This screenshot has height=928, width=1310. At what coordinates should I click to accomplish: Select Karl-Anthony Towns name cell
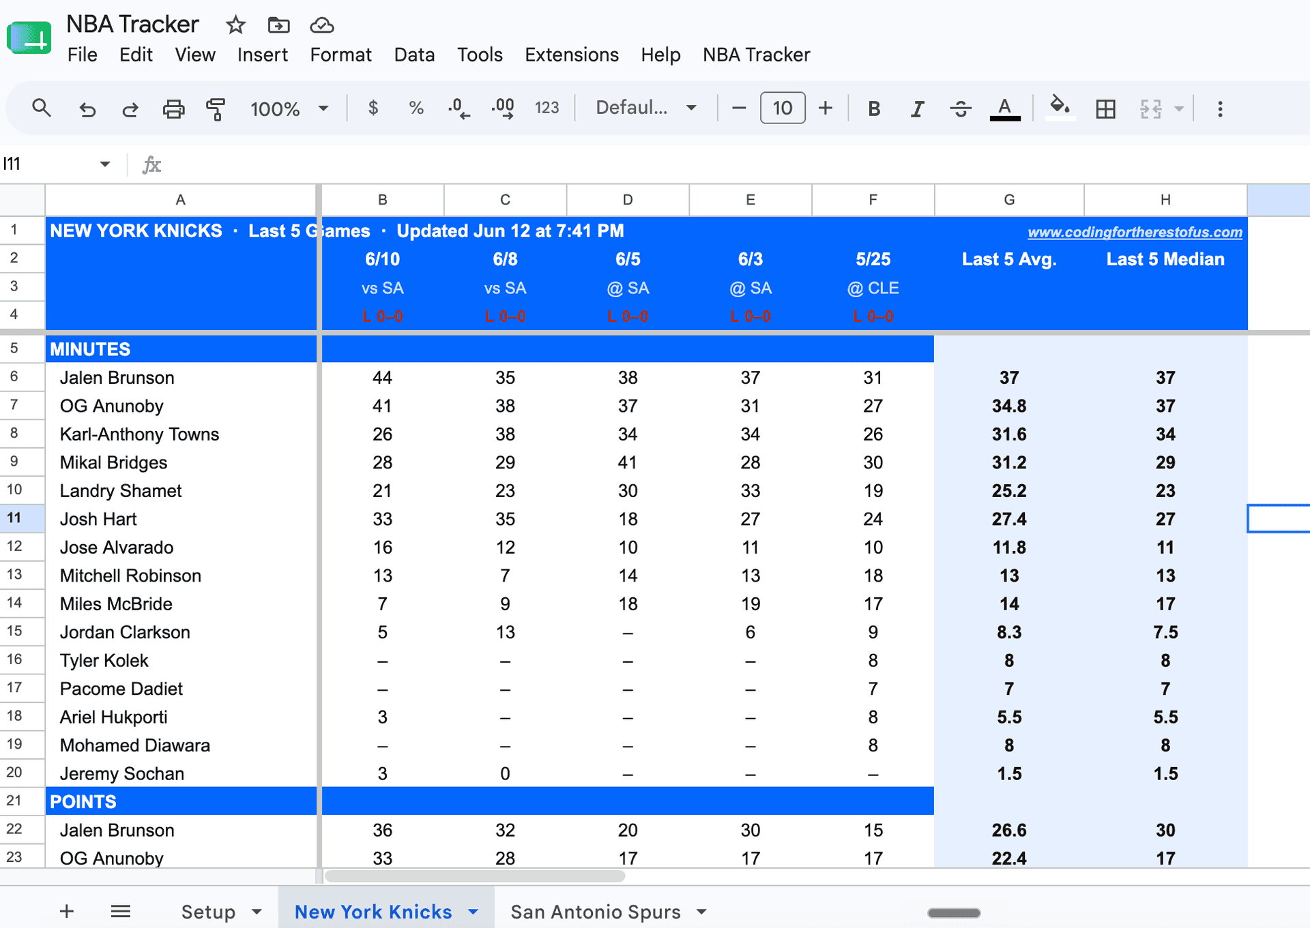coord(181,434)
